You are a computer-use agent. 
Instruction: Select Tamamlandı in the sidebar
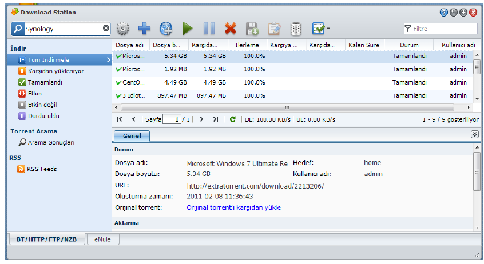pos(45,82)
